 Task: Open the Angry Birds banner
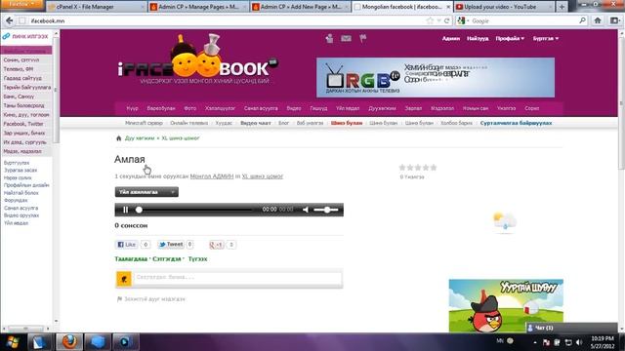point(506,305)
